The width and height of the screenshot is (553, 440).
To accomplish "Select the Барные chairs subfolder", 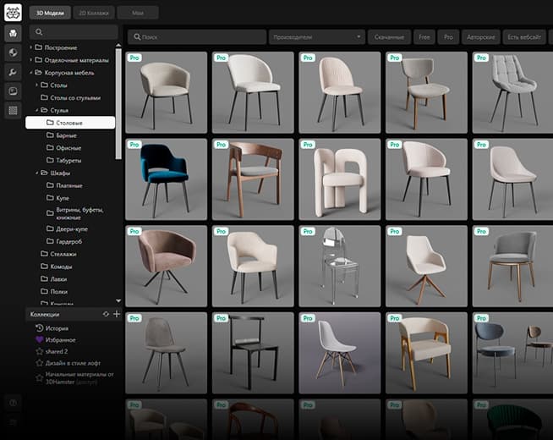I will (x=68, y=135).
